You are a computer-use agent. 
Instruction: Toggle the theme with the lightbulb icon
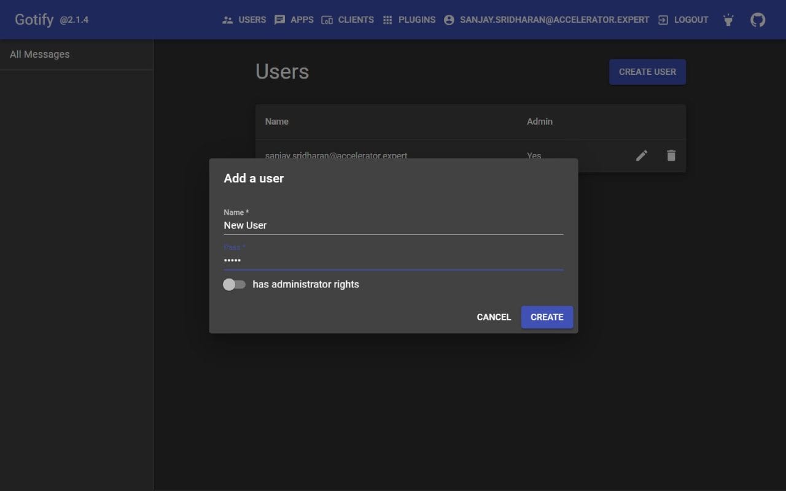(x=728, y=19)
